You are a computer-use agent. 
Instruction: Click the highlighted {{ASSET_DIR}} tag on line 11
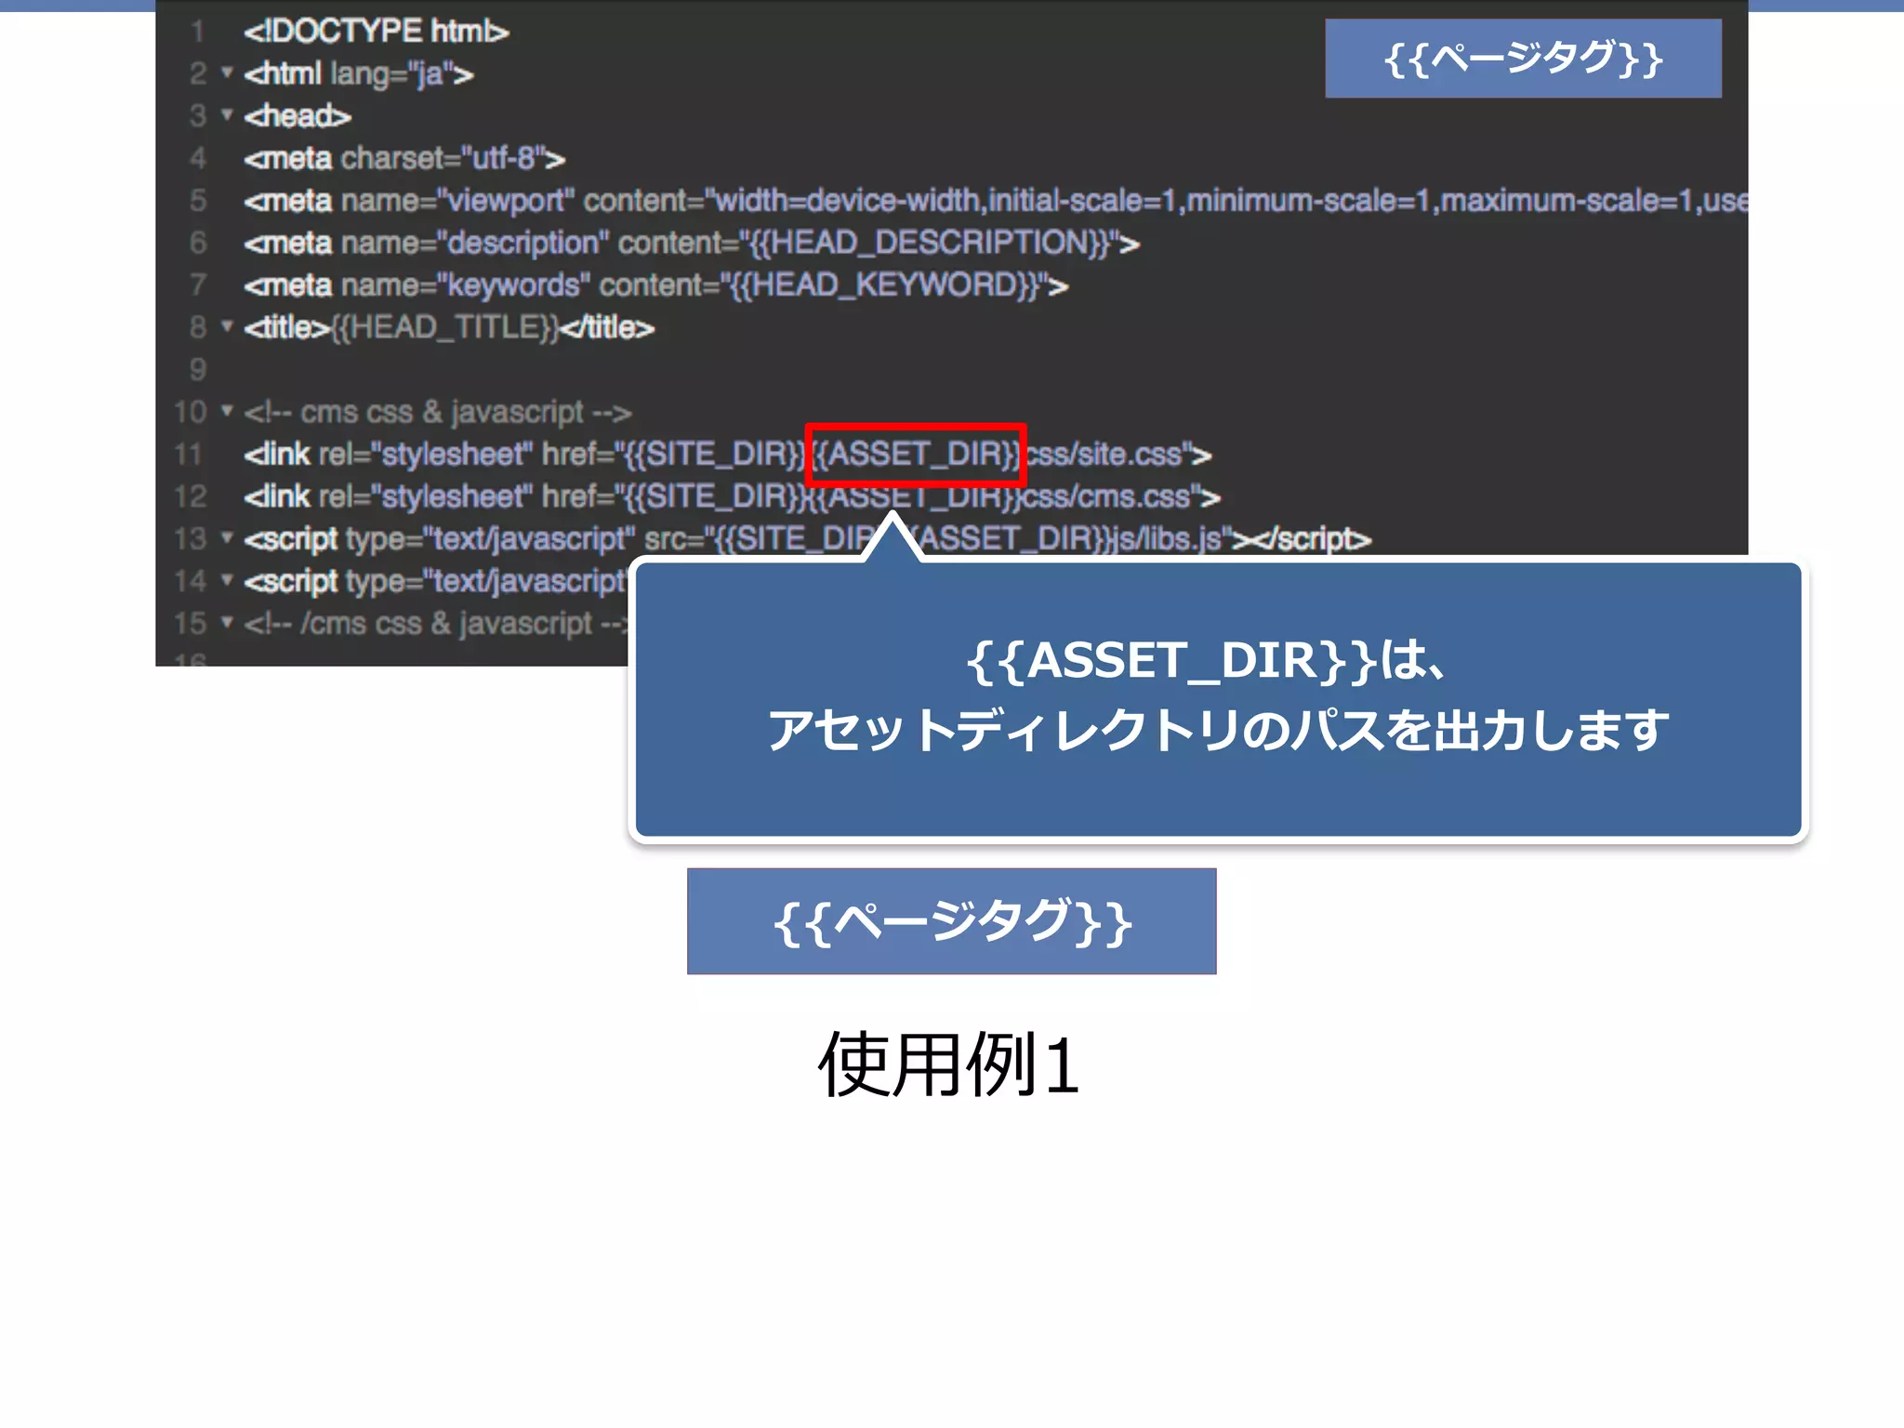tap(916, 455)
